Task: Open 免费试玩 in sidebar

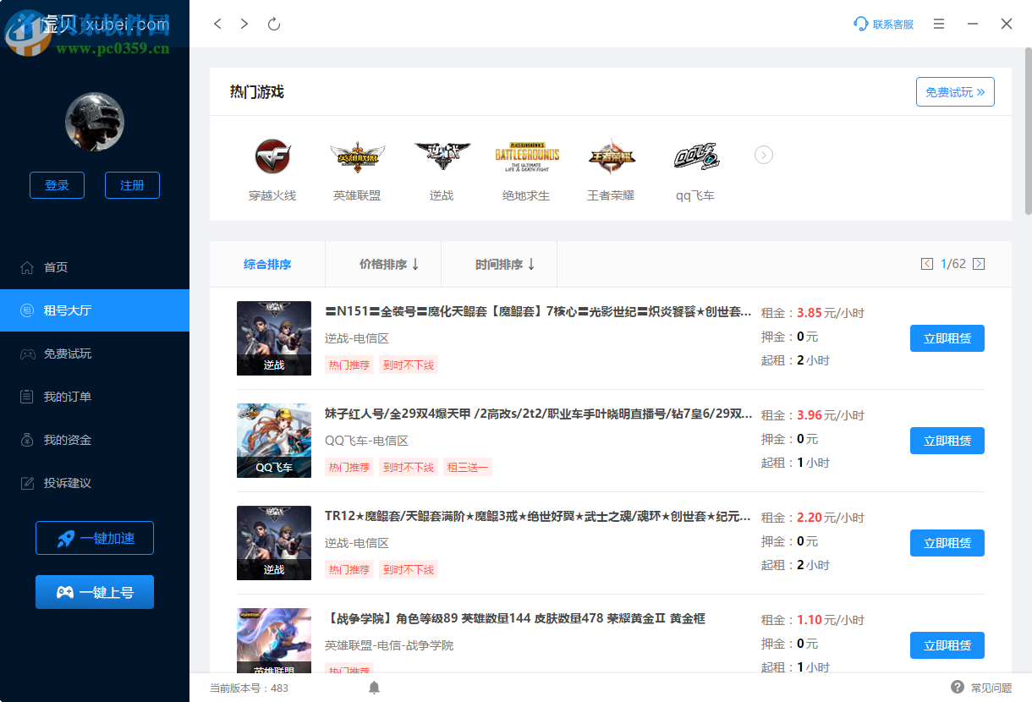Action: pos(95,354)
